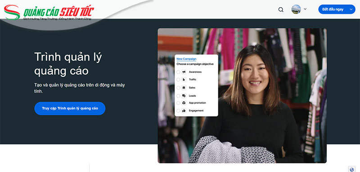Click the 'App promotion' option label
360x172 pixels.
click(x=197, y=103)
